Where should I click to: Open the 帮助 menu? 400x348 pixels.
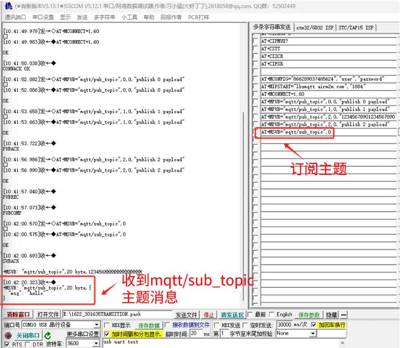pyautogui.click(x=149, y=17)
